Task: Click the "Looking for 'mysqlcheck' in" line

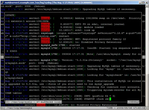Action: pyautogui.click(x=73, y=75)
